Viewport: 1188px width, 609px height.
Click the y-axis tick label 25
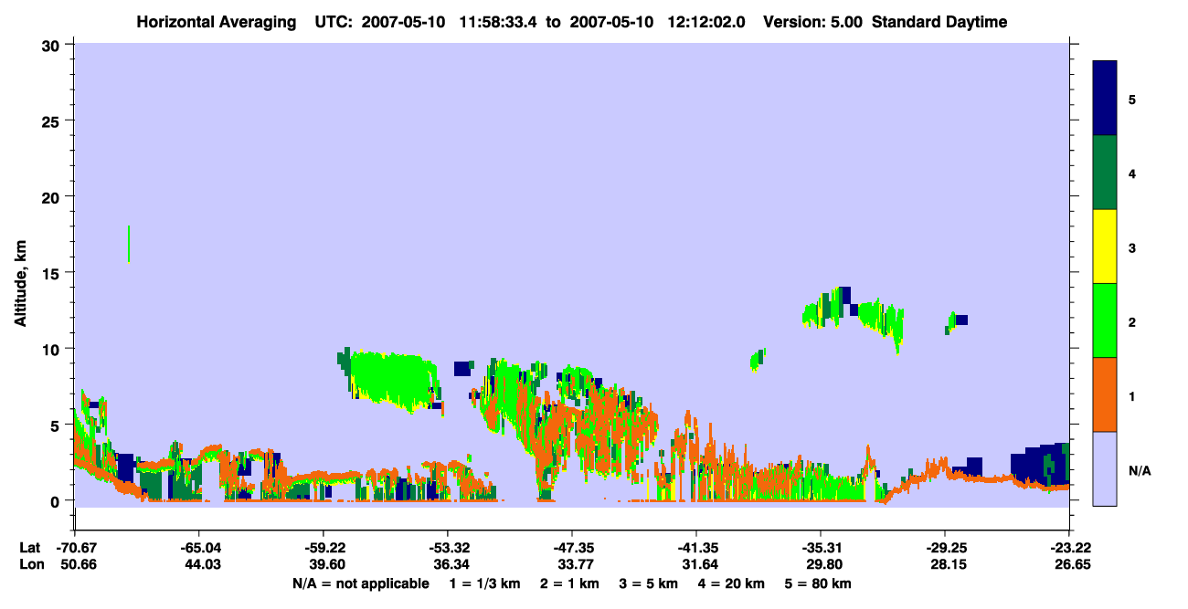point(53,121)
